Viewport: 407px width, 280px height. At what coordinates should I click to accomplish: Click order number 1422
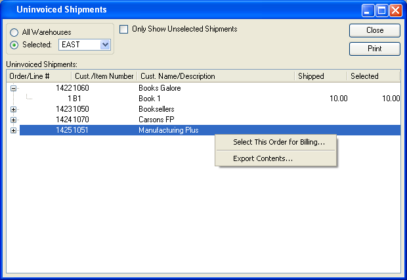64,88
